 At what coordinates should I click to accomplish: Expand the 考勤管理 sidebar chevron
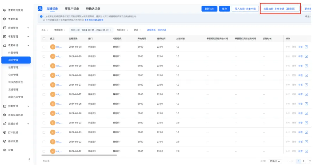[28, 37]
